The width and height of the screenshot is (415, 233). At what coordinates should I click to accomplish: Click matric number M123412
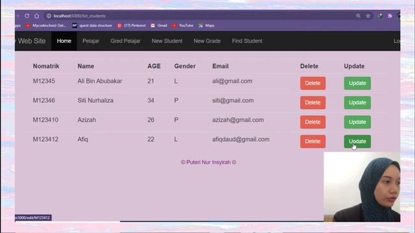tap(45, 139)
